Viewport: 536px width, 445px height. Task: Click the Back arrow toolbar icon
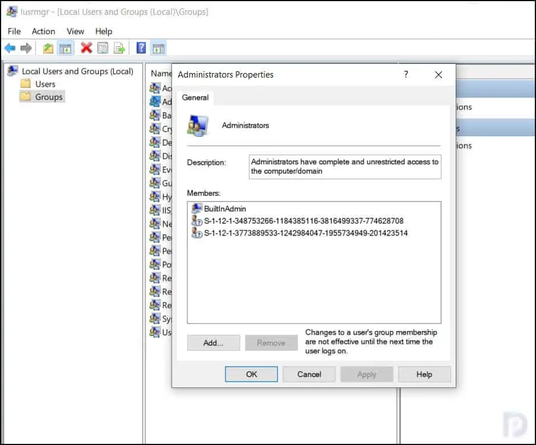point(10,48)
